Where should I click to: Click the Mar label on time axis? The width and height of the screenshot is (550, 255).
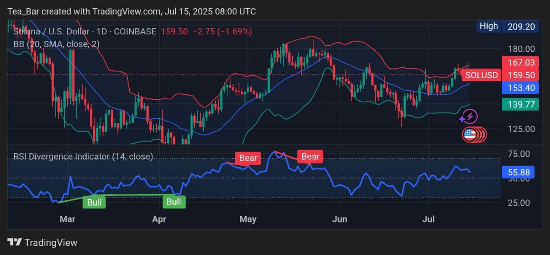pos(67,219)
